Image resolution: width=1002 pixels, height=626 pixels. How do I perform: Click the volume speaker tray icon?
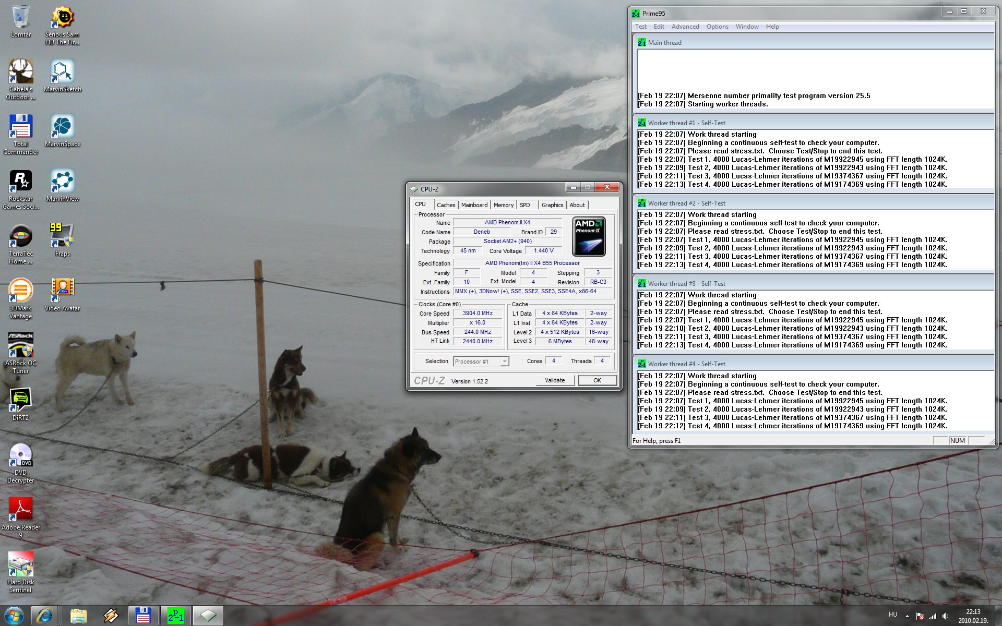(x=945, y=616)
